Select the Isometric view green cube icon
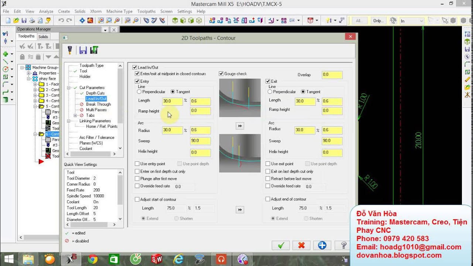The height and width of the screenshot is (266, 473). pos(175,21)
